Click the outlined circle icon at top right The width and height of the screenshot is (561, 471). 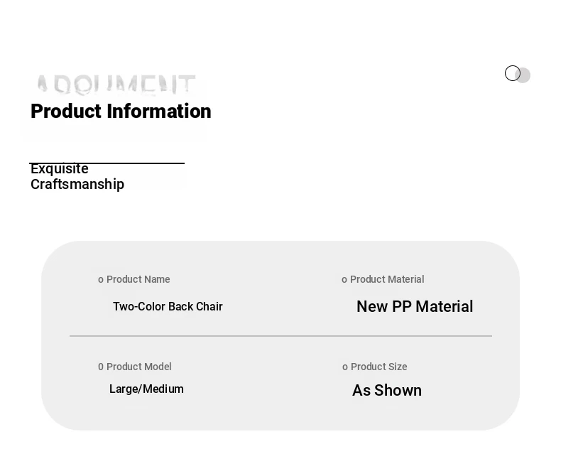coord(512,73)
